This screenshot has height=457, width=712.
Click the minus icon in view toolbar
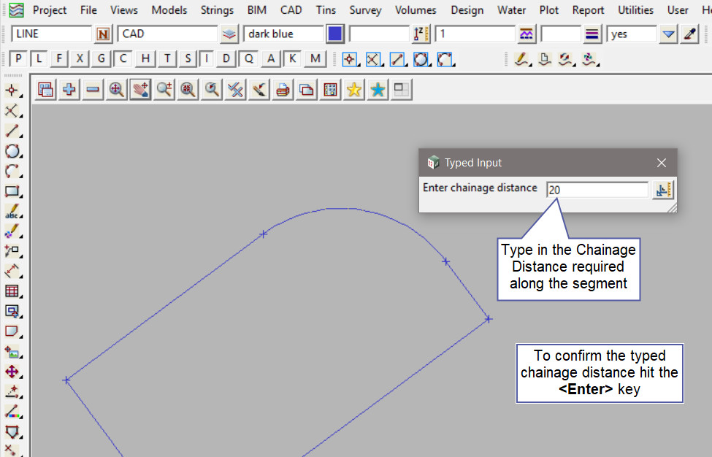click(93, 89)
